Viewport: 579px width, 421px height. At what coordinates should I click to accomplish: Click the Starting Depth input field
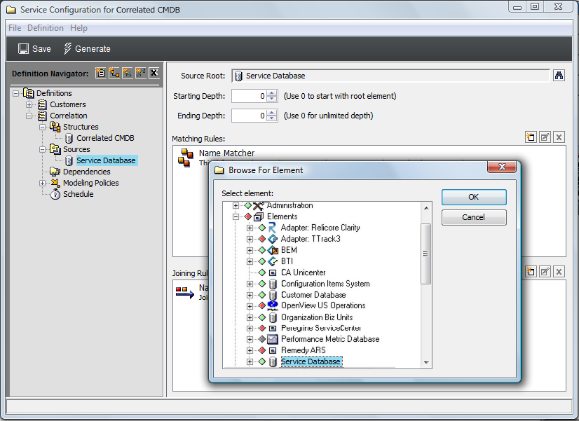click(x=249, y=96)
